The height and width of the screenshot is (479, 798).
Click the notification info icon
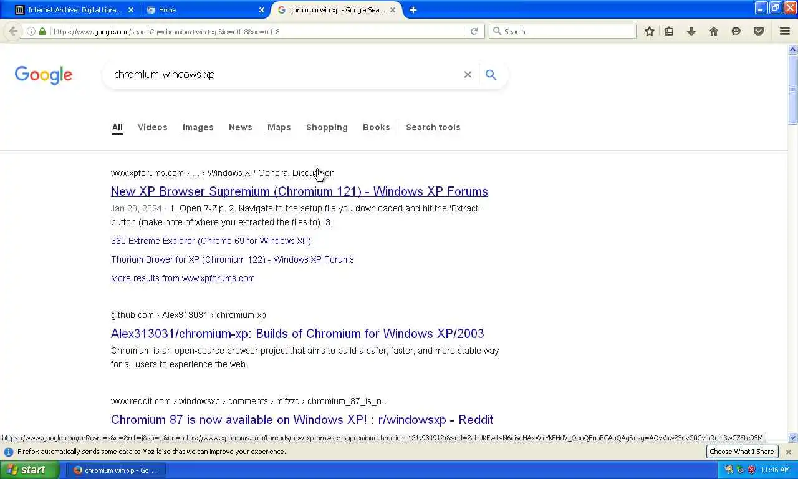point(9,452)
